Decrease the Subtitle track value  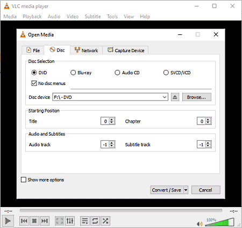208,146
